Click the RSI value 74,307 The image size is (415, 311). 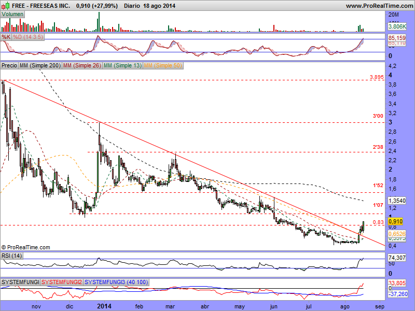[397, 258]
